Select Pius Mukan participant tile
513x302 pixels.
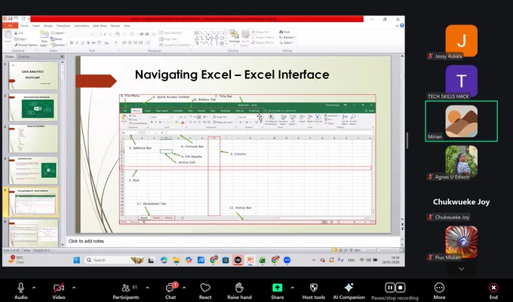(461, 243)
